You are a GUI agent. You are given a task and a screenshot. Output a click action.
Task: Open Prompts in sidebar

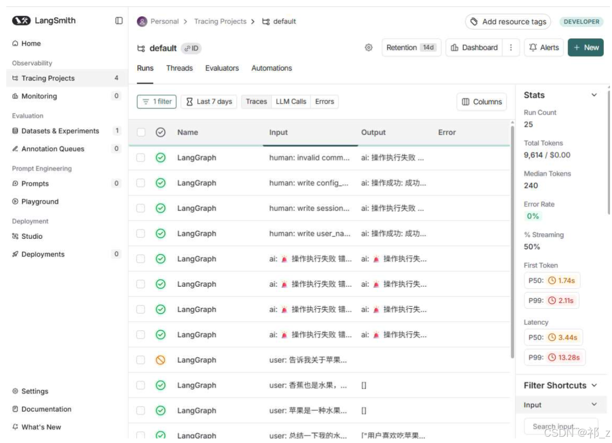point(67,184)
